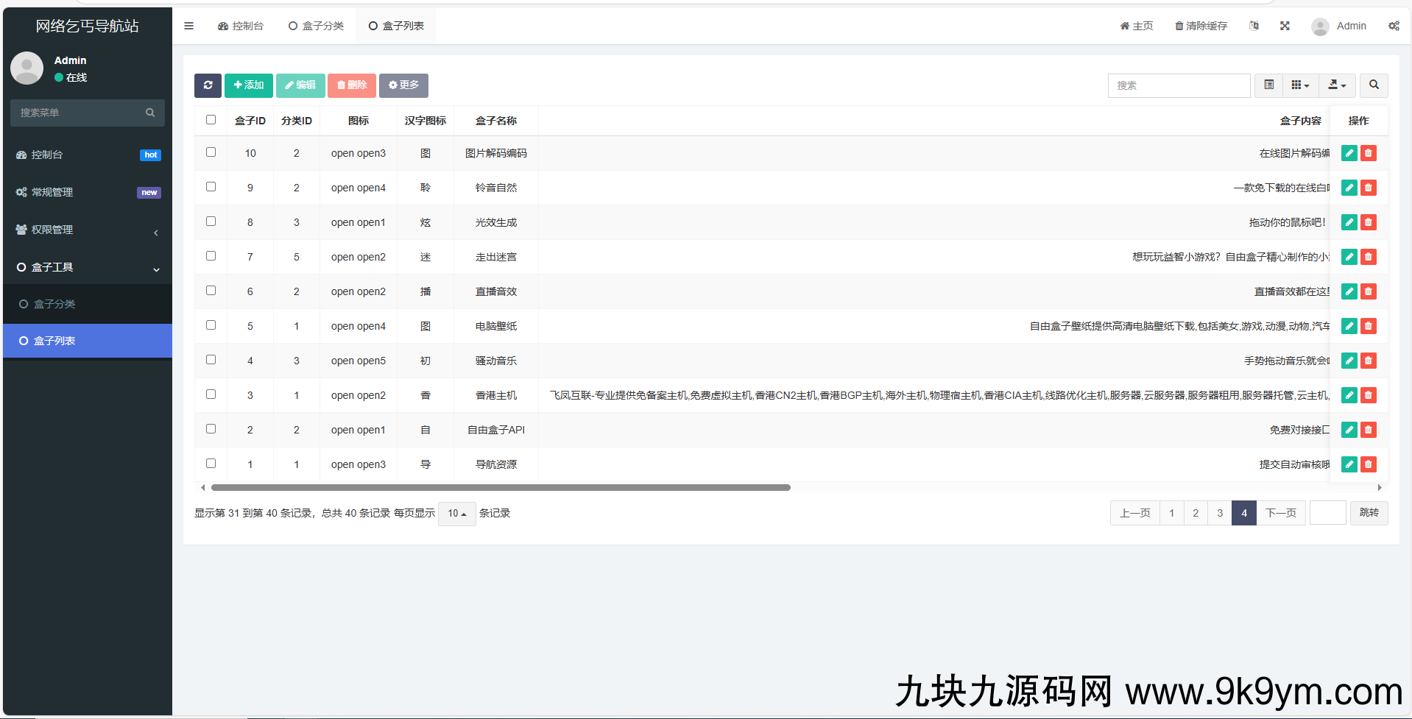Image resolution: width=1412 pixels, height=719 pixels.
Task: Select the checkbox for box ID 10
Action: coord(211,152)
